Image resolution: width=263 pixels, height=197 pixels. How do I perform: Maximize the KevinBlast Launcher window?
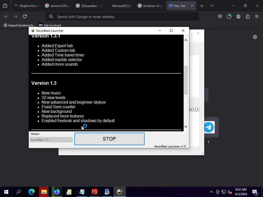(x=171, y=31)
